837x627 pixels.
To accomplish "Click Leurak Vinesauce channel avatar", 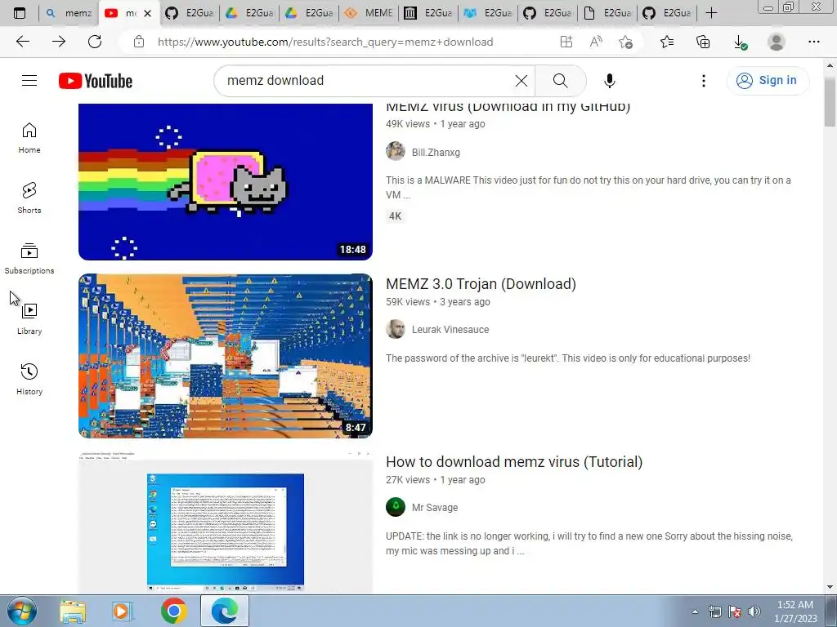I will [x=396, y=329].
